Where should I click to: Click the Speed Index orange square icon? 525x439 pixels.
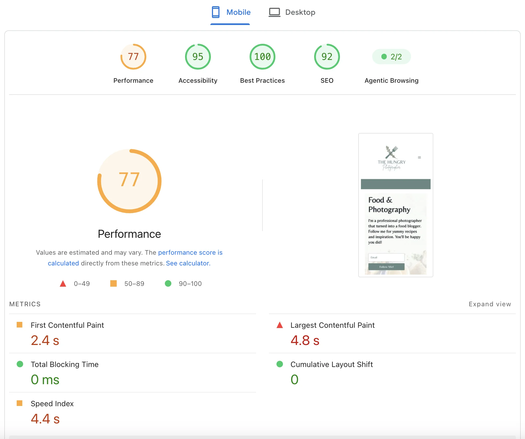point(20,403)
